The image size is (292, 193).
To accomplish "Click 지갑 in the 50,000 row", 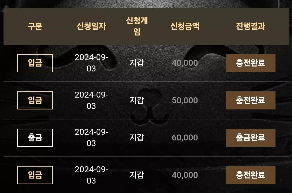I will point(137,100).
